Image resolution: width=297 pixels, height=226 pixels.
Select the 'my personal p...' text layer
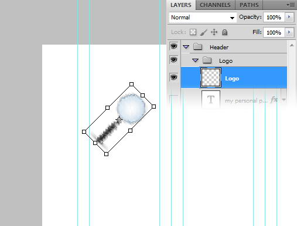246,101
